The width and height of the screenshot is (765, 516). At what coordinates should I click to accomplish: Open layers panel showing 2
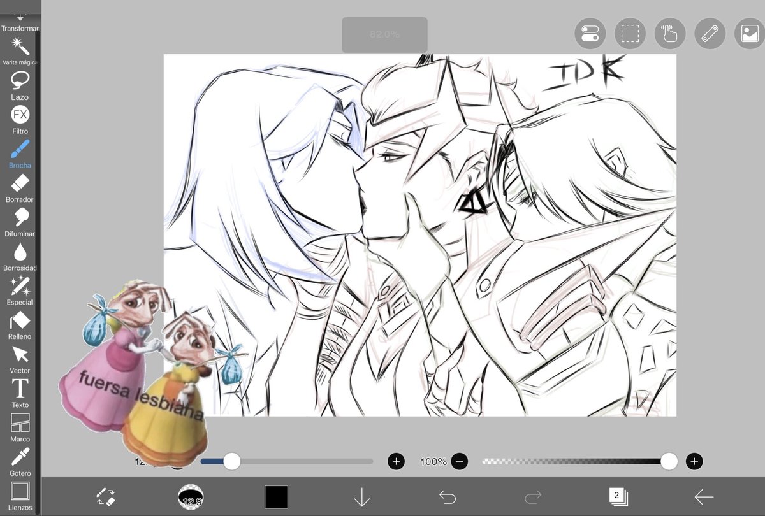[x=618, y=496]
